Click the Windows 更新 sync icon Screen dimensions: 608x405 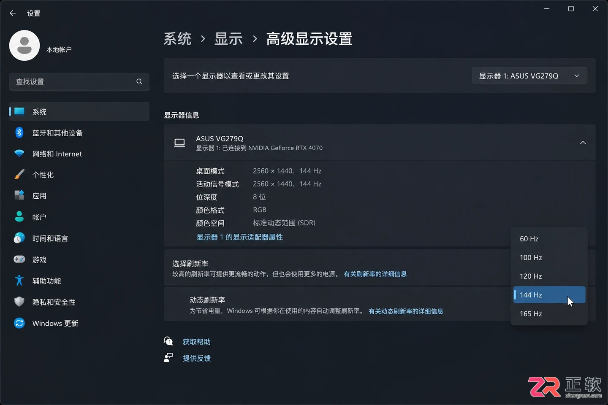pos(19,323)
